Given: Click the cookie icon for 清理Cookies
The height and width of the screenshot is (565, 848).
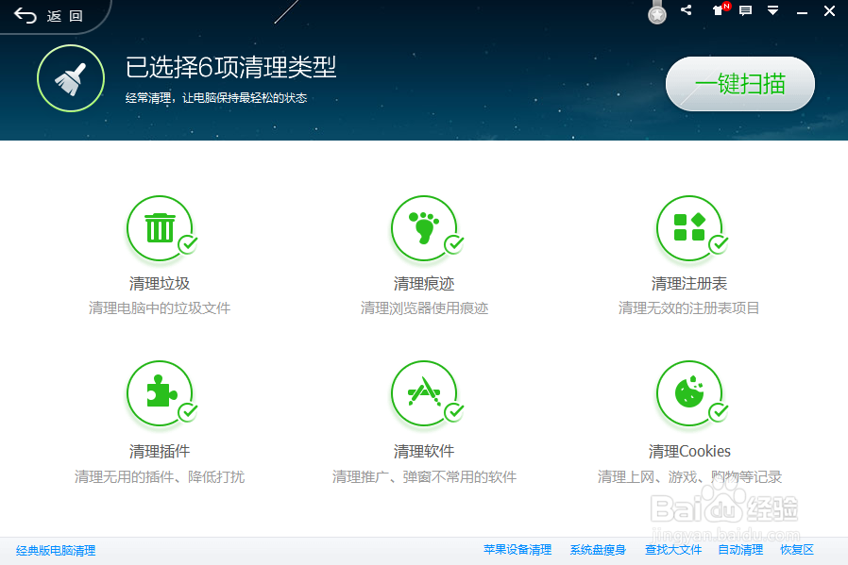Looking at the screenshot, I should coord(688,393).
